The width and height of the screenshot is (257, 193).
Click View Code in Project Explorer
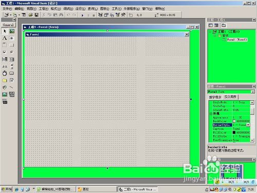(x=211, y=25)
